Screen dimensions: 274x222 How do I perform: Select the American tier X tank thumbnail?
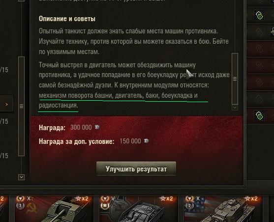point(223,209)
